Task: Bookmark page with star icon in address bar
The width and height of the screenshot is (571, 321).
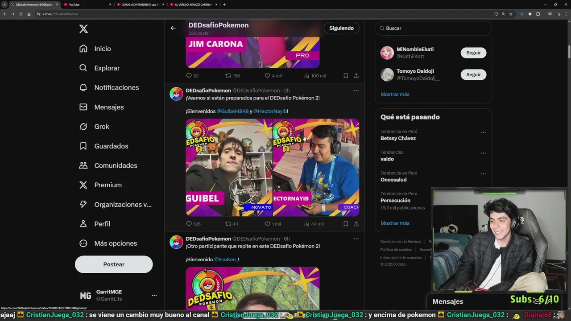Action: [511, 14]
